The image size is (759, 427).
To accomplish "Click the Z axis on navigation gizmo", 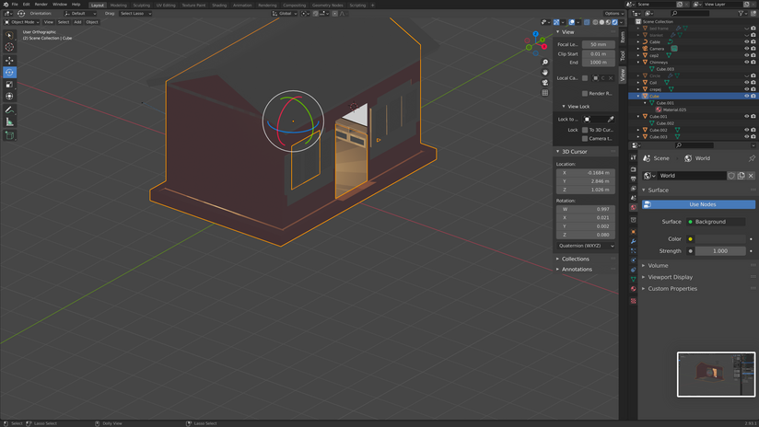I will click(536, 34).
